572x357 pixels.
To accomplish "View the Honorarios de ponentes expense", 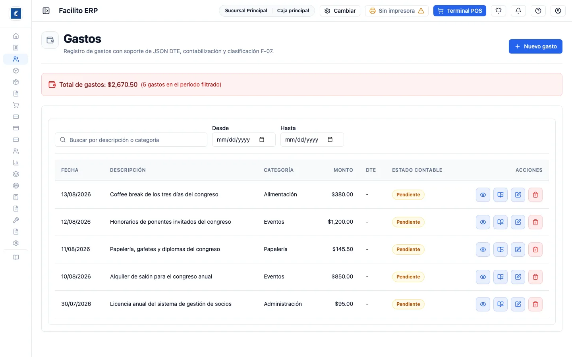I will pyautogui.click(x=483, y=222).
